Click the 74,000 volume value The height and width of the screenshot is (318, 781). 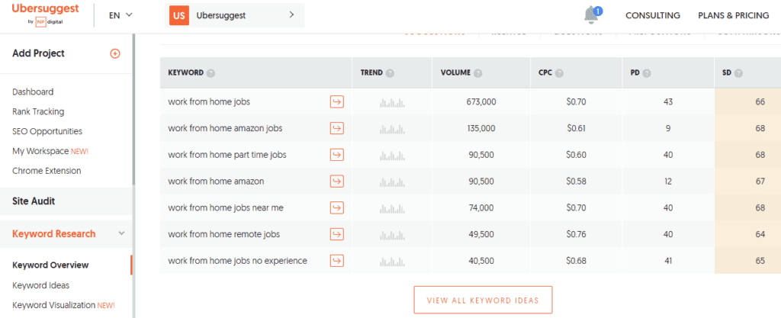[481, 207]
